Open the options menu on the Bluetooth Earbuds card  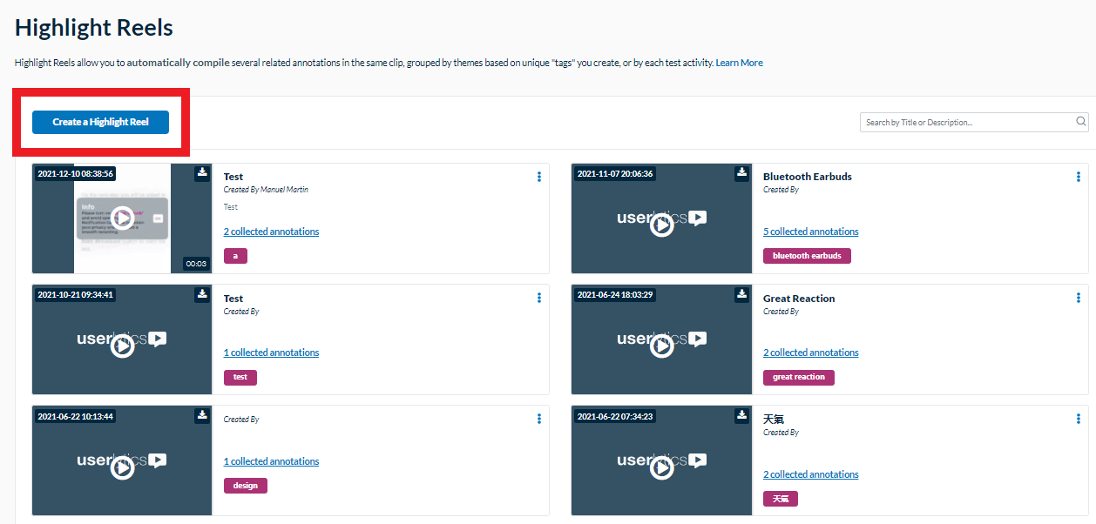(1079, 176)
